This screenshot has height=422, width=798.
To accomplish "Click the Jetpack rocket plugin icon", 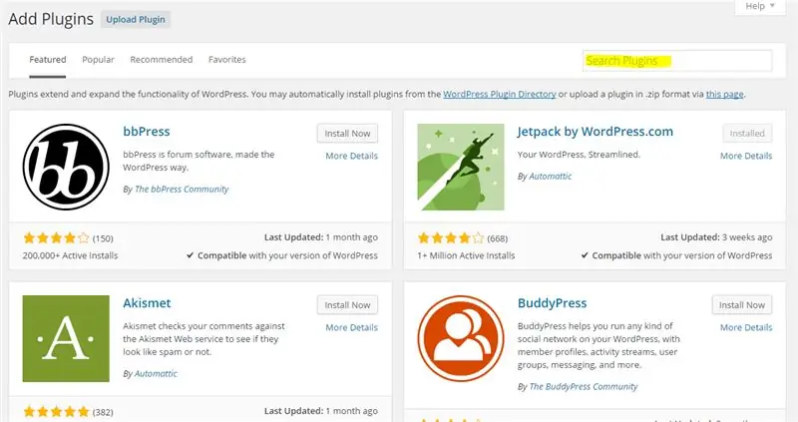I will [x=461, y=167].
